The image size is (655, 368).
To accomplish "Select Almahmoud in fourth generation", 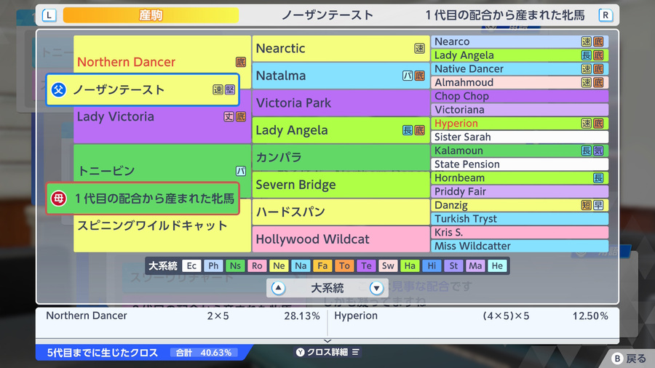I will point(520,82).
